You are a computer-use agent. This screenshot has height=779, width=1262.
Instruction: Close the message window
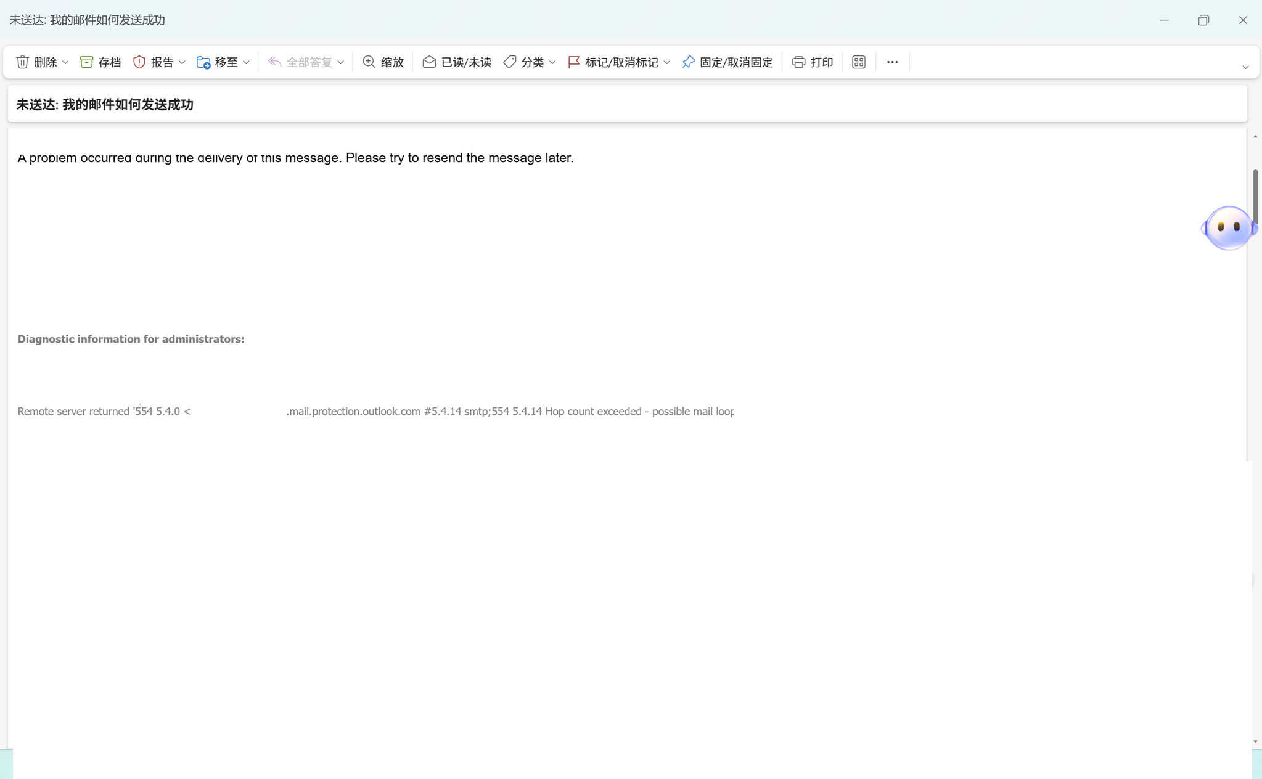click(1243, 20)
